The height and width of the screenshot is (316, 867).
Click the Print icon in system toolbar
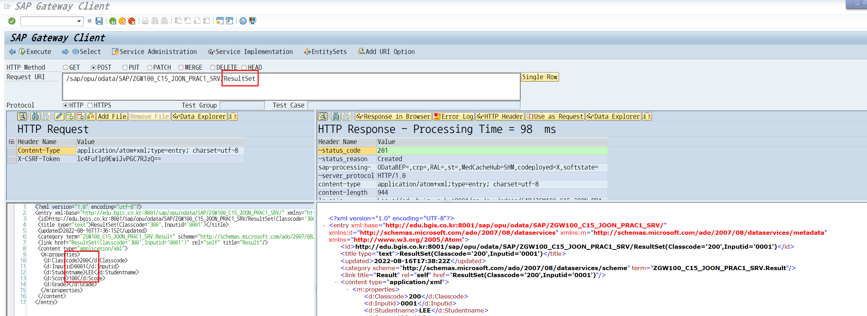point(145,21)
